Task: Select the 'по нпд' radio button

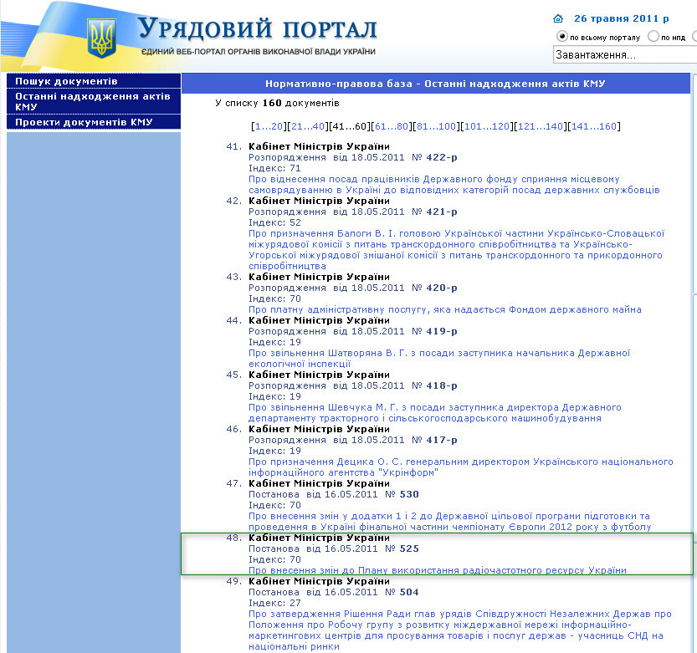Action: 653,37
